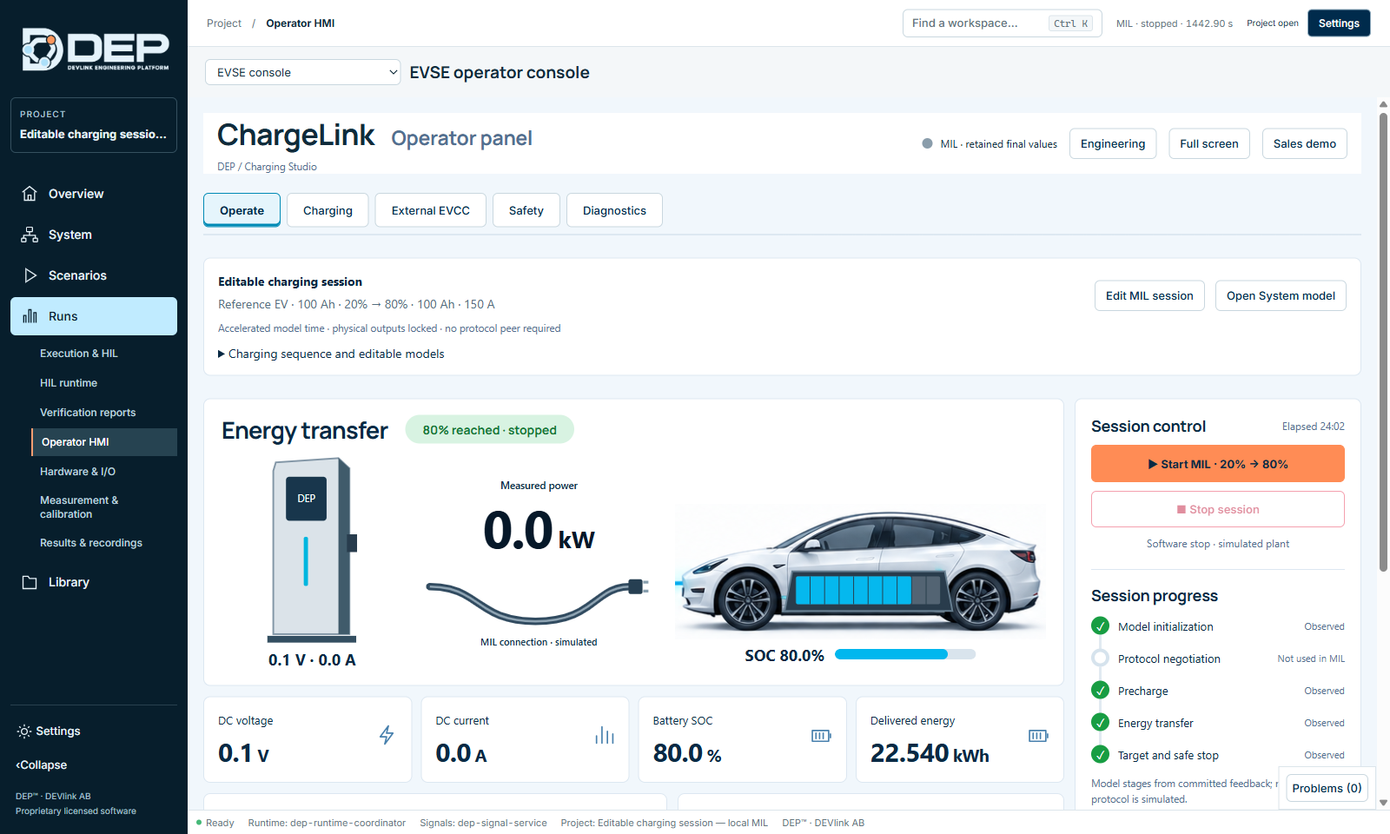Image resolution: width=1390 pixels, height=834 pixels.
Task: Click the Scenarios play icon in the sidebar
Action: tap(30, 275)
